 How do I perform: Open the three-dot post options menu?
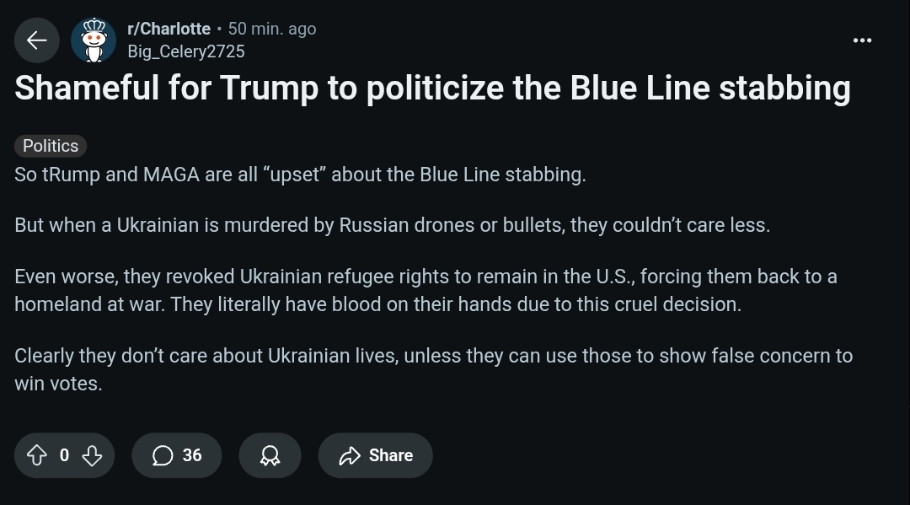(862, 40)
